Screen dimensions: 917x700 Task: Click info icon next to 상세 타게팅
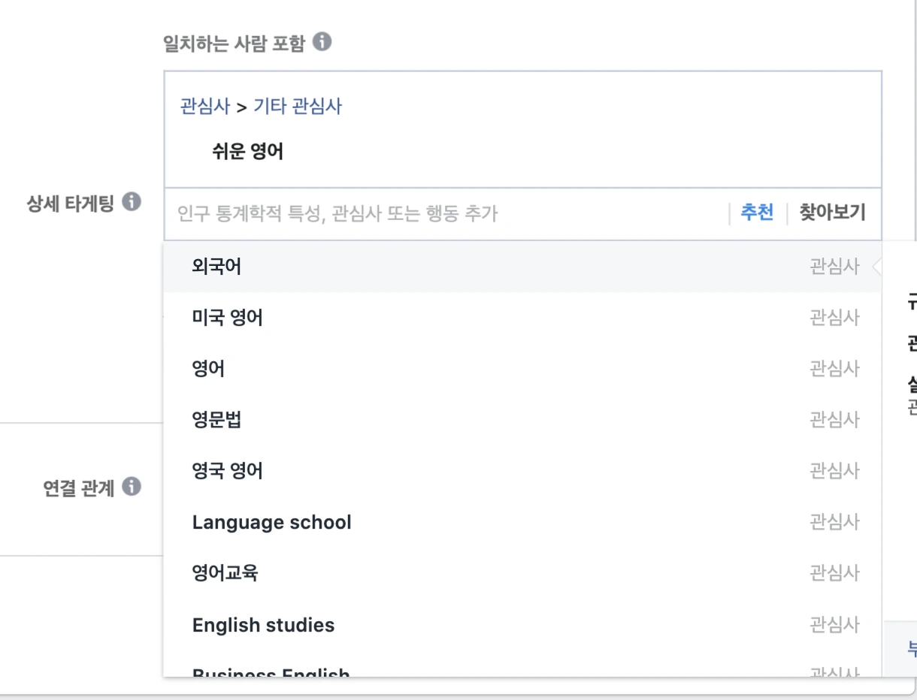(132, 202)
